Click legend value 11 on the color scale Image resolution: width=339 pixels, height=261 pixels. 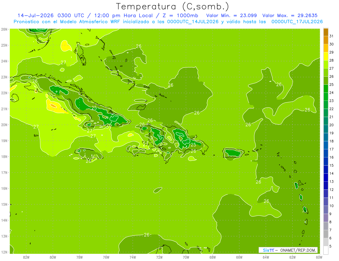[x=331, y=198]
